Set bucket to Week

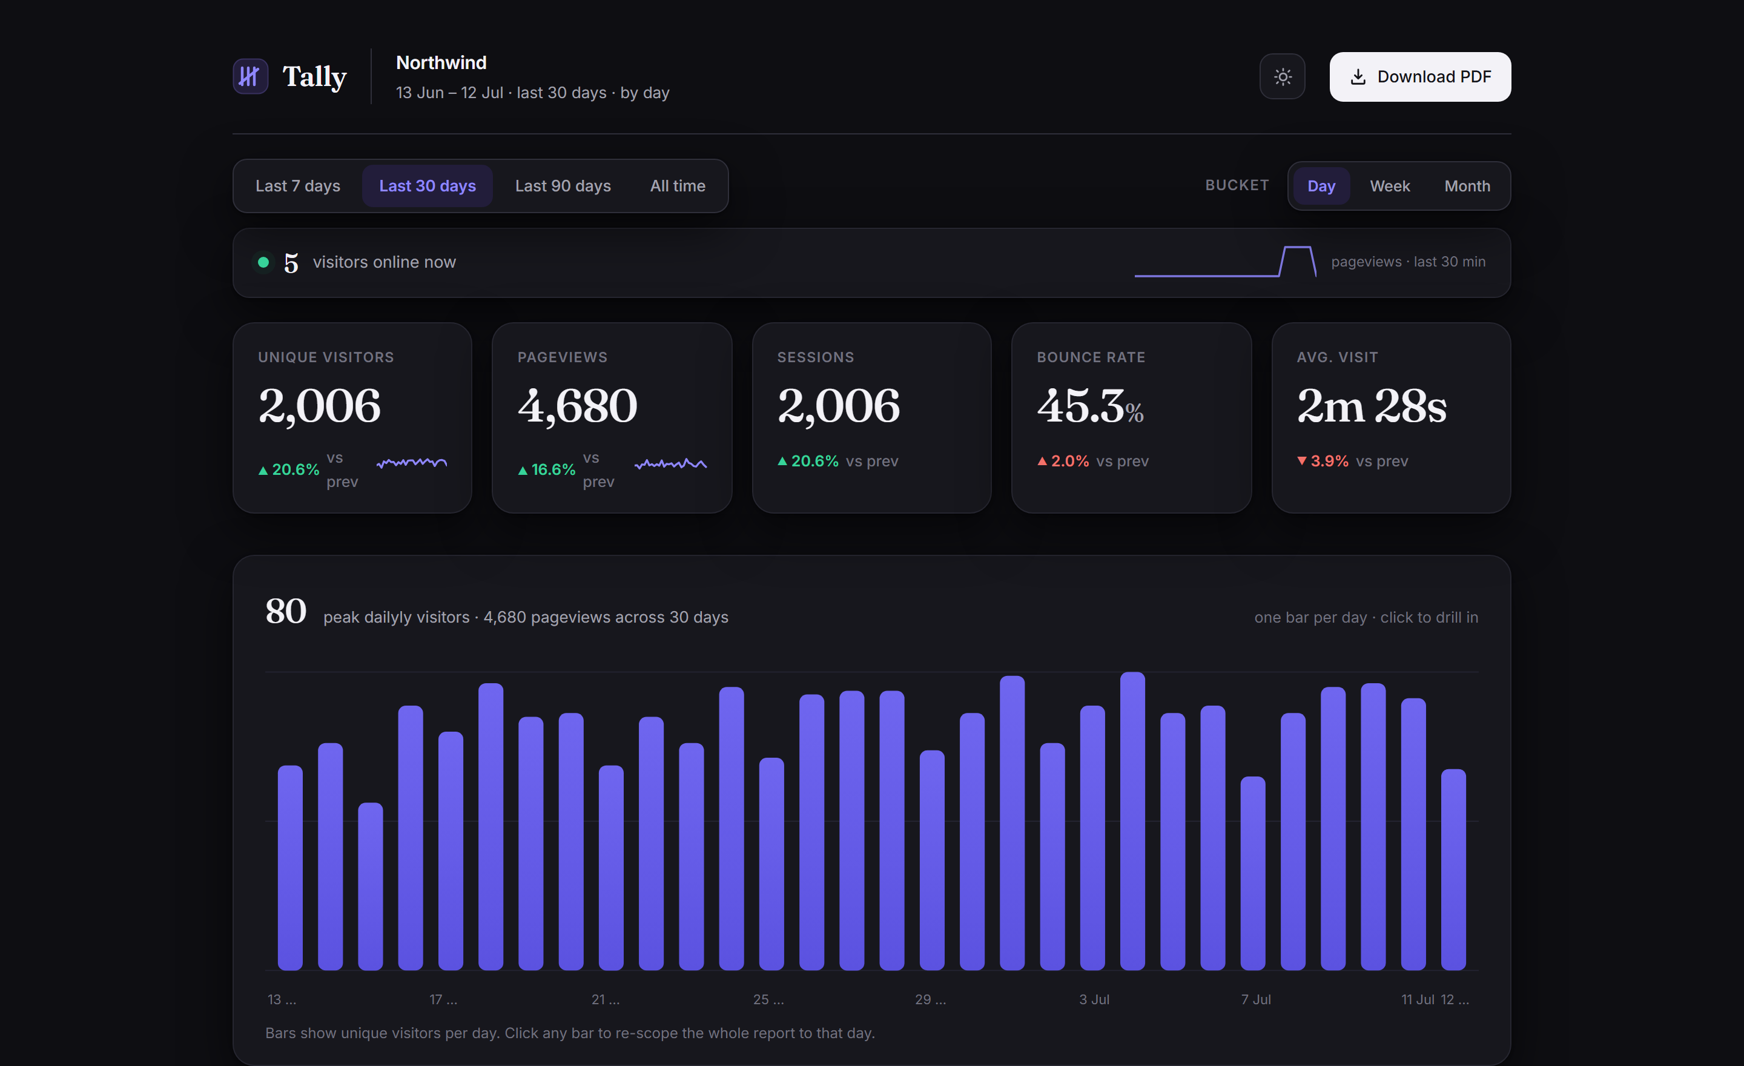tap(1389, 185)
